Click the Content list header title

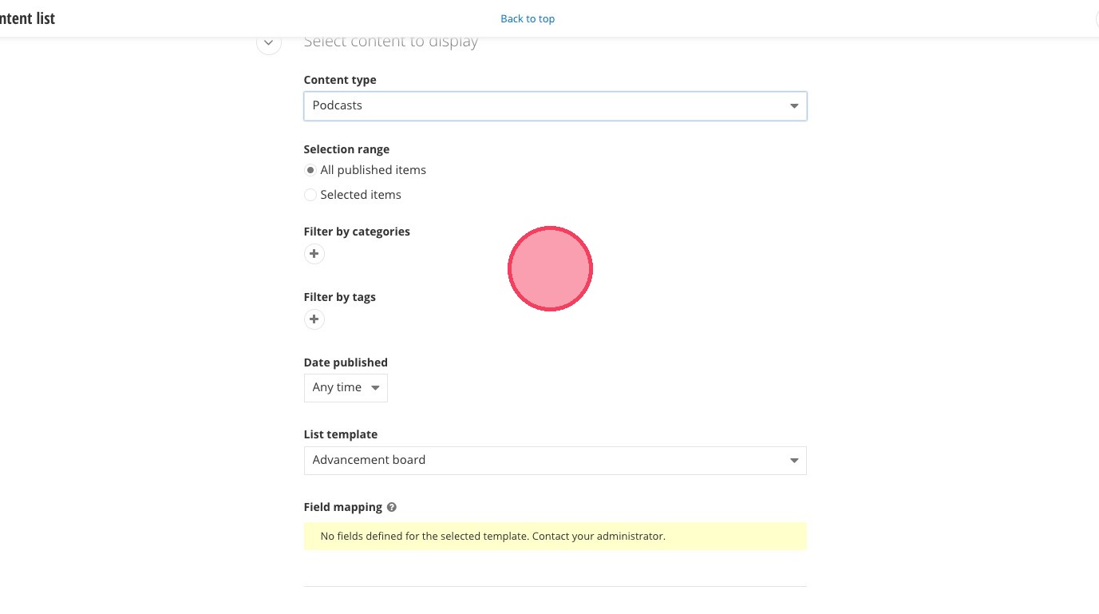click(28, 18)
